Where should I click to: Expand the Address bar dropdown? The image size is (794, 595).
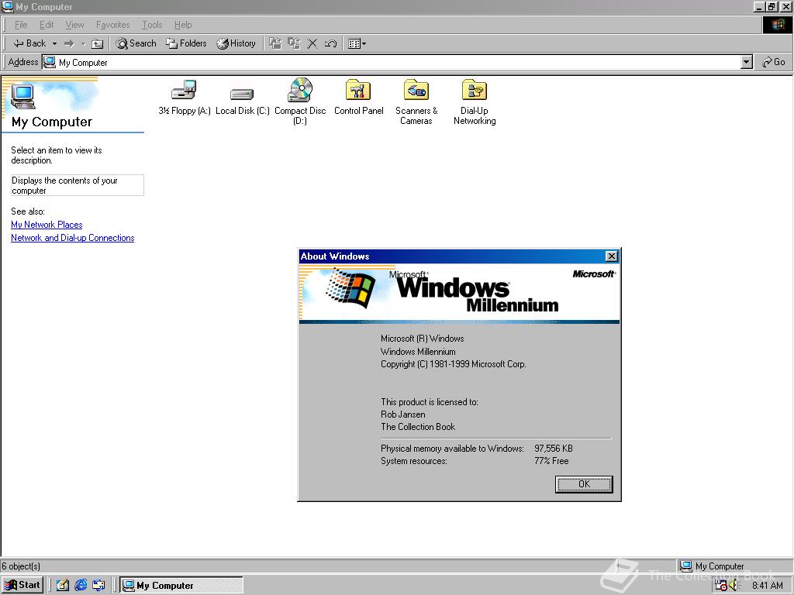tap(746, 62)
